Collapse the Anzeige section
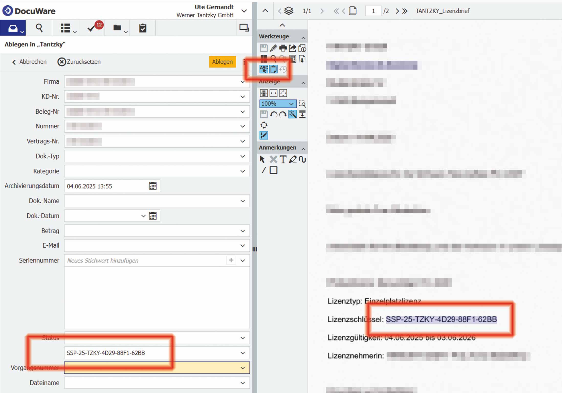 click(x=303, y=83)
